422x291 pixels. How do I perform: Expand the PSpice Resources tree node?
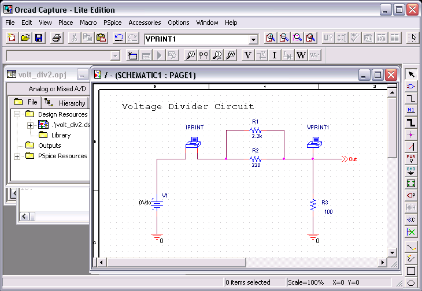17,156
